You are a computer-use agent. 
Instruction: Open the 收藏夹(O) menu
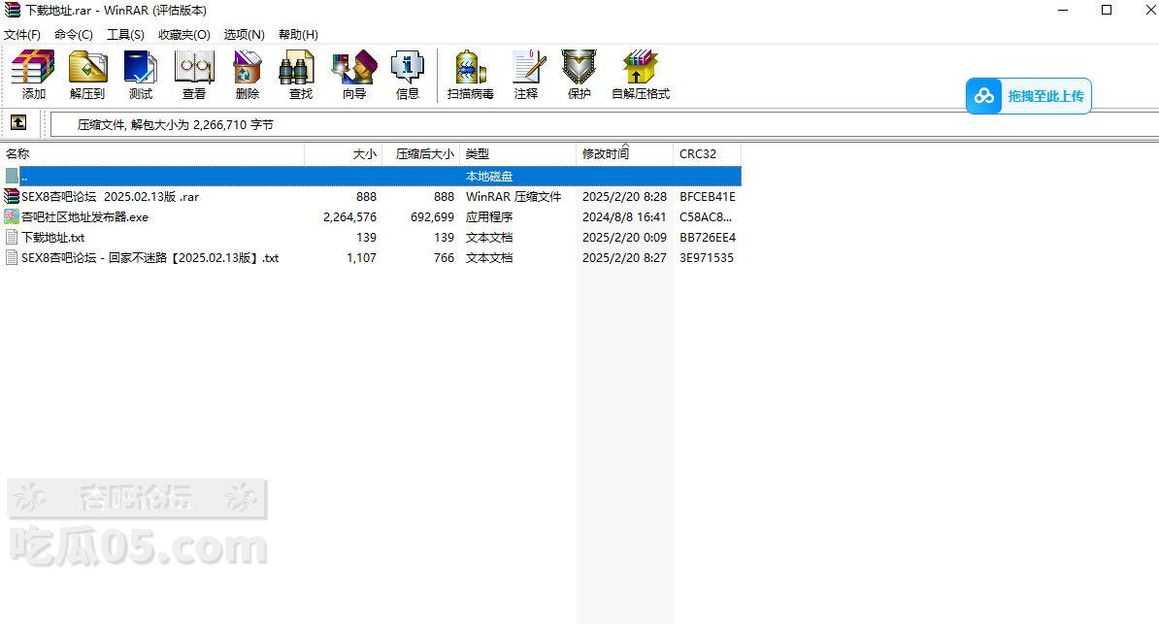point(184,35)
